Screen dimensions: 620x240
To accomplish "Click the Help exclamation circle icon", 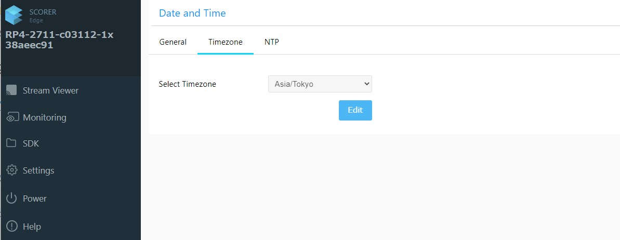I will 11,226.
